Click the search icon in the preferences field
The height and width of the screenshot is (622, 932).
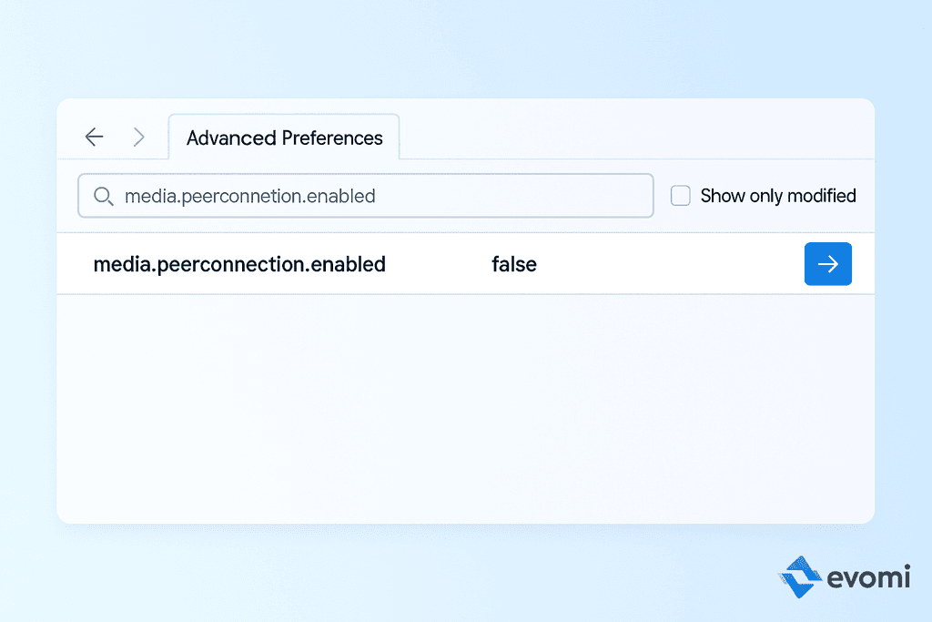[103, 196]
